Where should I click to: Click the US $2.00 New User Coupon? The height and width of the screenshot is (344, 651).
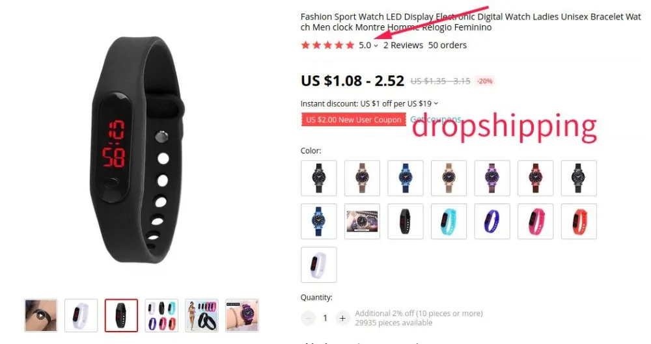pyautogui.click(x=353, y=120)
